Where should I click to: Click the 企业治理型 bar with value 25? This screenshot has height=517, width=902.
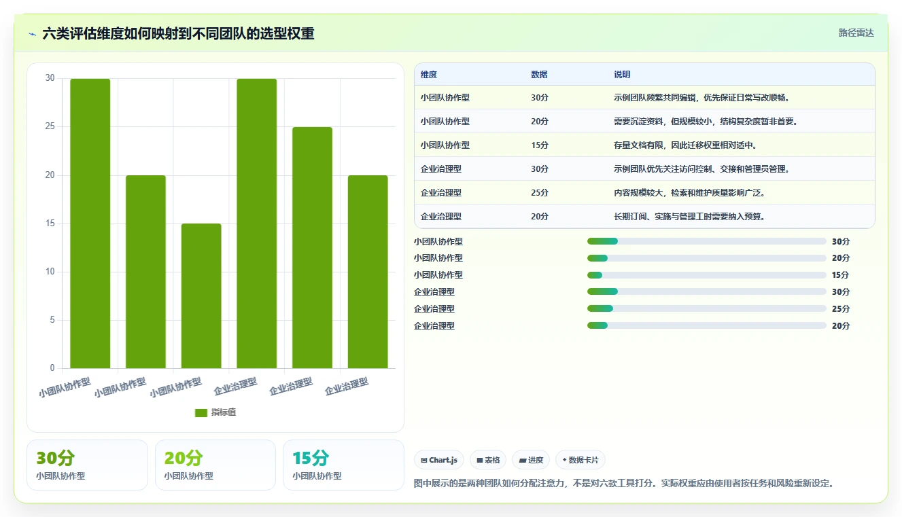click(312, 248)
